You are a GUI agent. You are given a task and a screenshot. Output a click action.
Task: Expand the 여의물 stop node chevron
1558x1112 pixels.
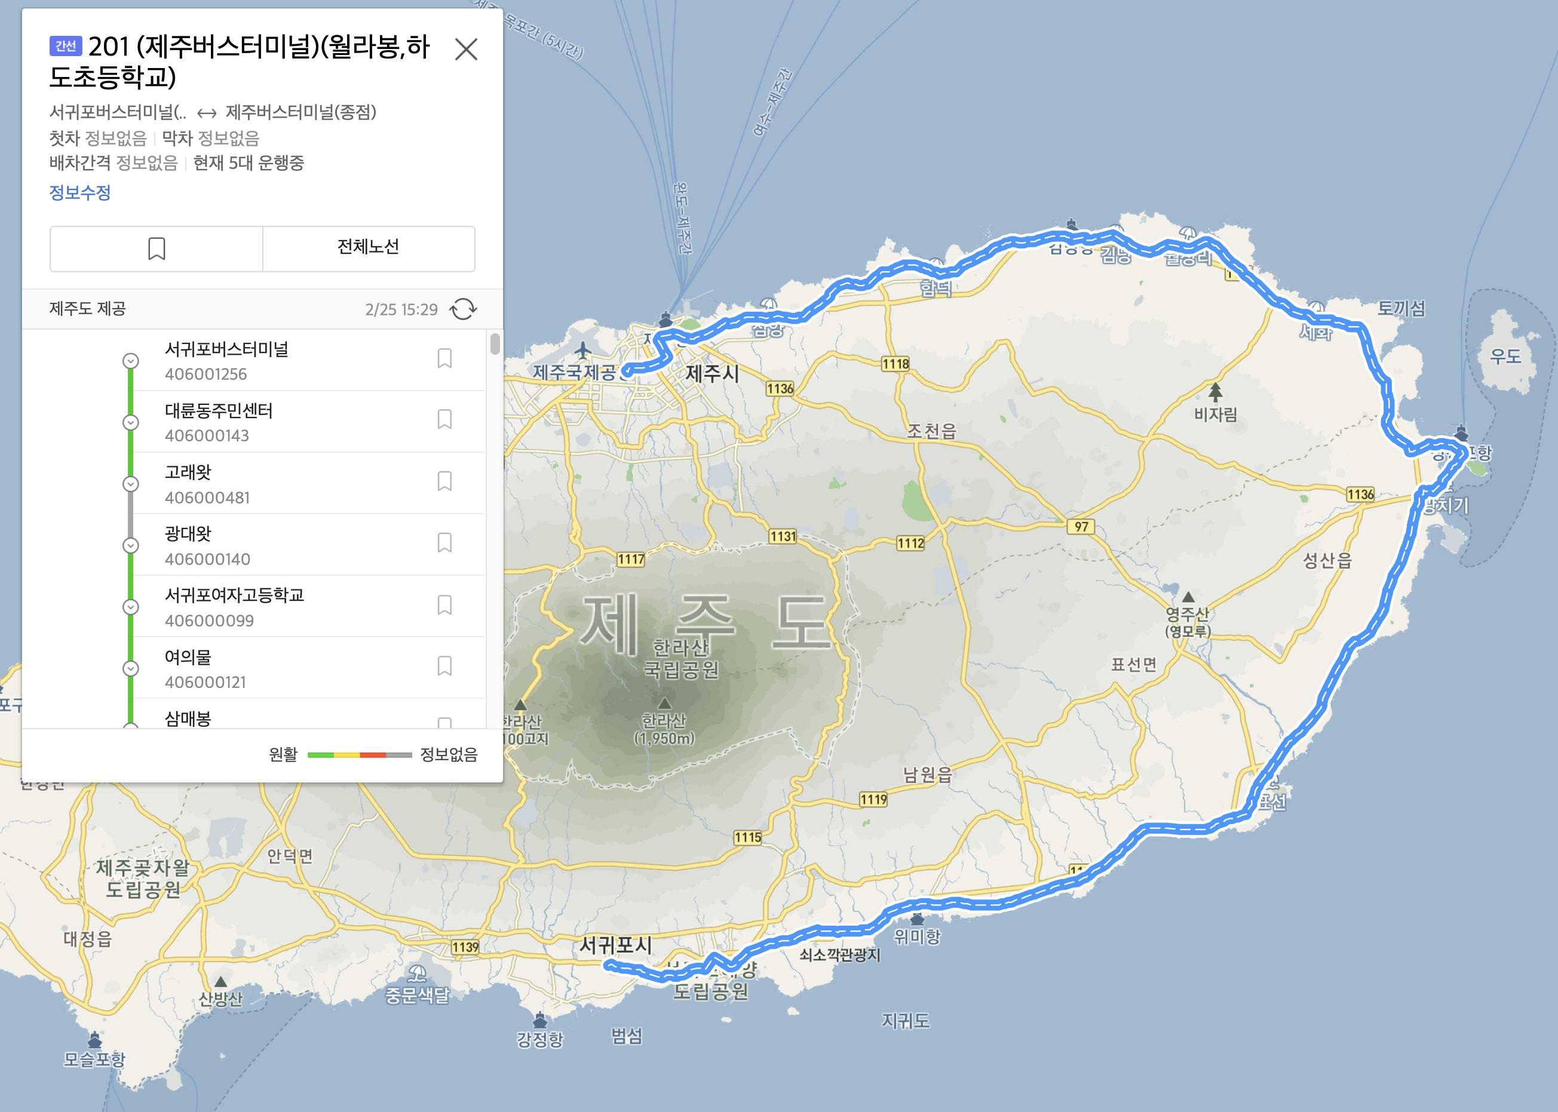[x=130, y=668]
